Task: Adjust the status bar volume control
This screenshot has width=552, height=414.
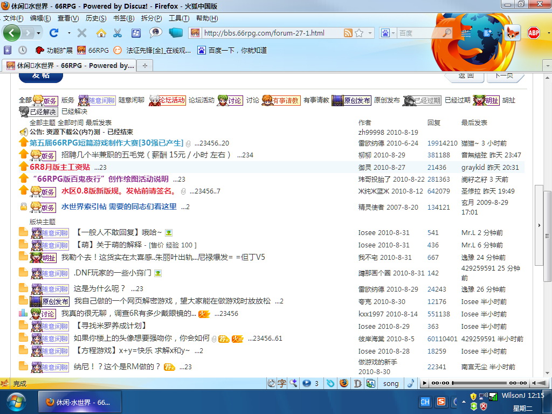Action: coord(539,383)
